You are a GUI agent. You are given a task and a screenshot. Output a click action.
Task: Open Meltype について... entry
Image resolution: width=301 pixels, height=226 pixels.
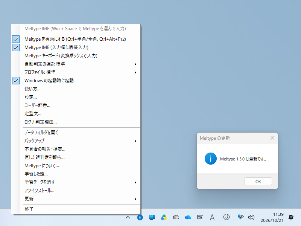point(76,166)
